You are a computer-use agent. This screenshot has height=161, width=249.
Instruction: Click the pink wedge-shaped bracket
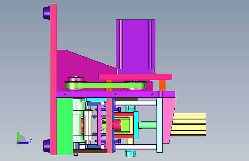point(168,120)
